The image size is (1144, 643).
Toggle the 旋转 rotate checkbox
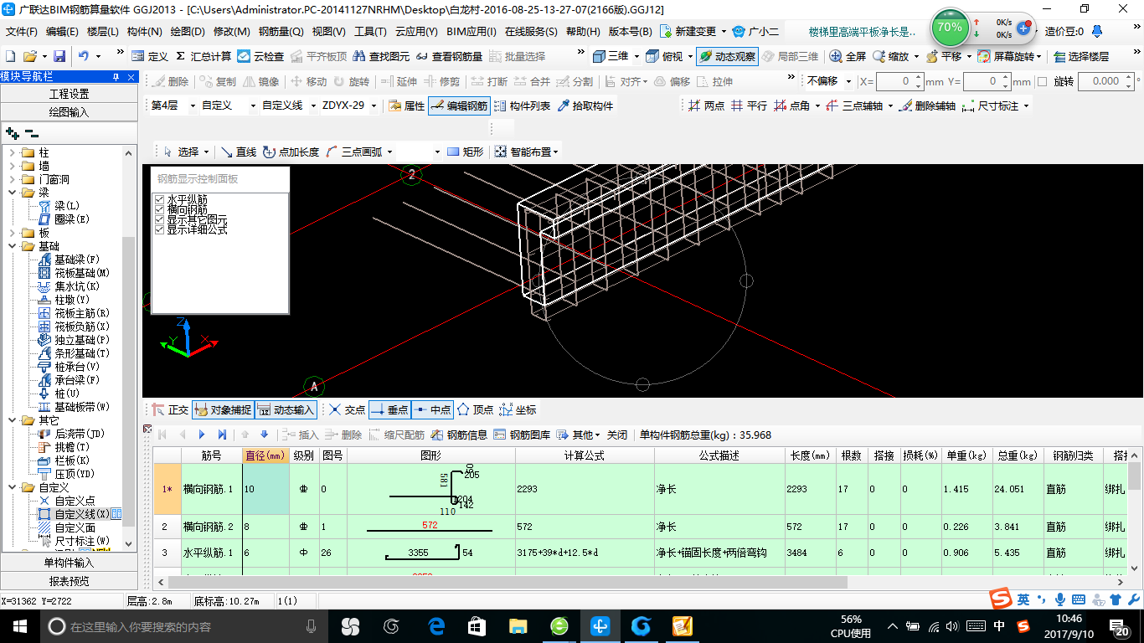click(x=1042, y=81)
